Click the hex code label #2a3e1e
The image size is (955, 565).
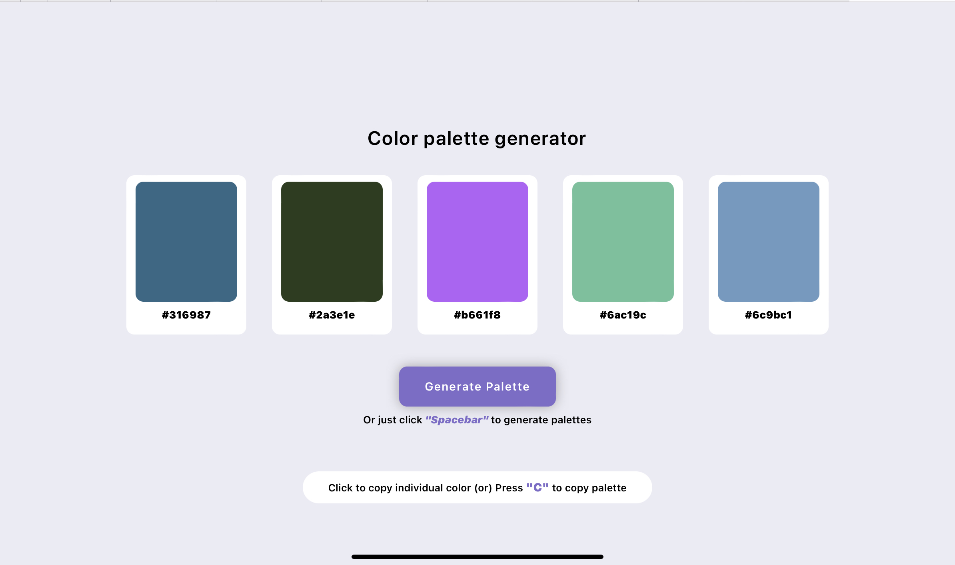coord(332,315)
